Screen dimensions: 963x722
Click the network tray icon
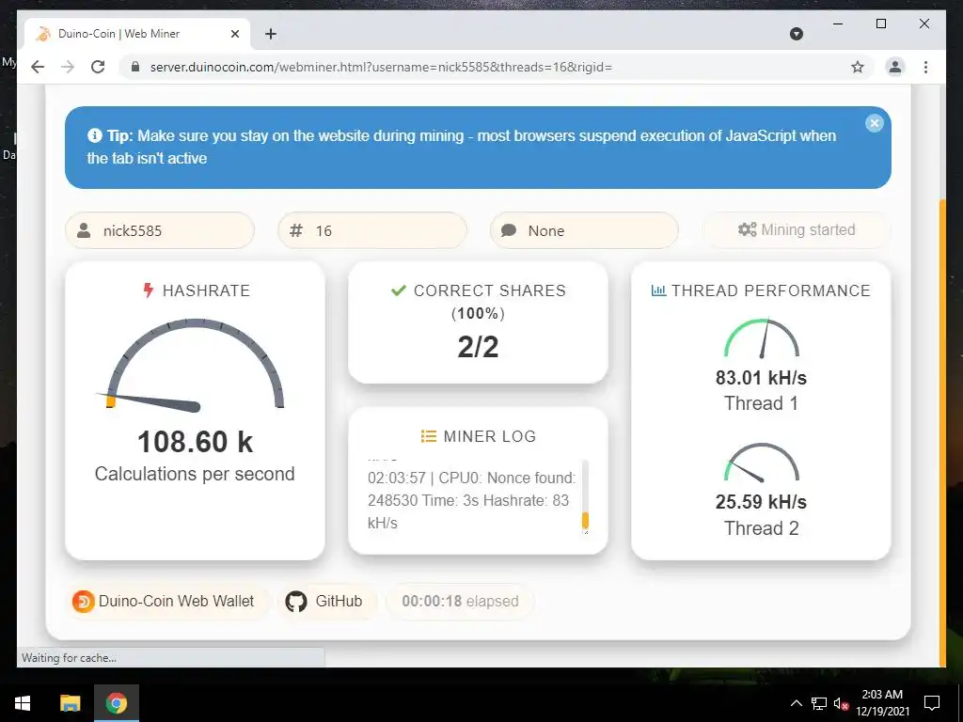(819, 703)
